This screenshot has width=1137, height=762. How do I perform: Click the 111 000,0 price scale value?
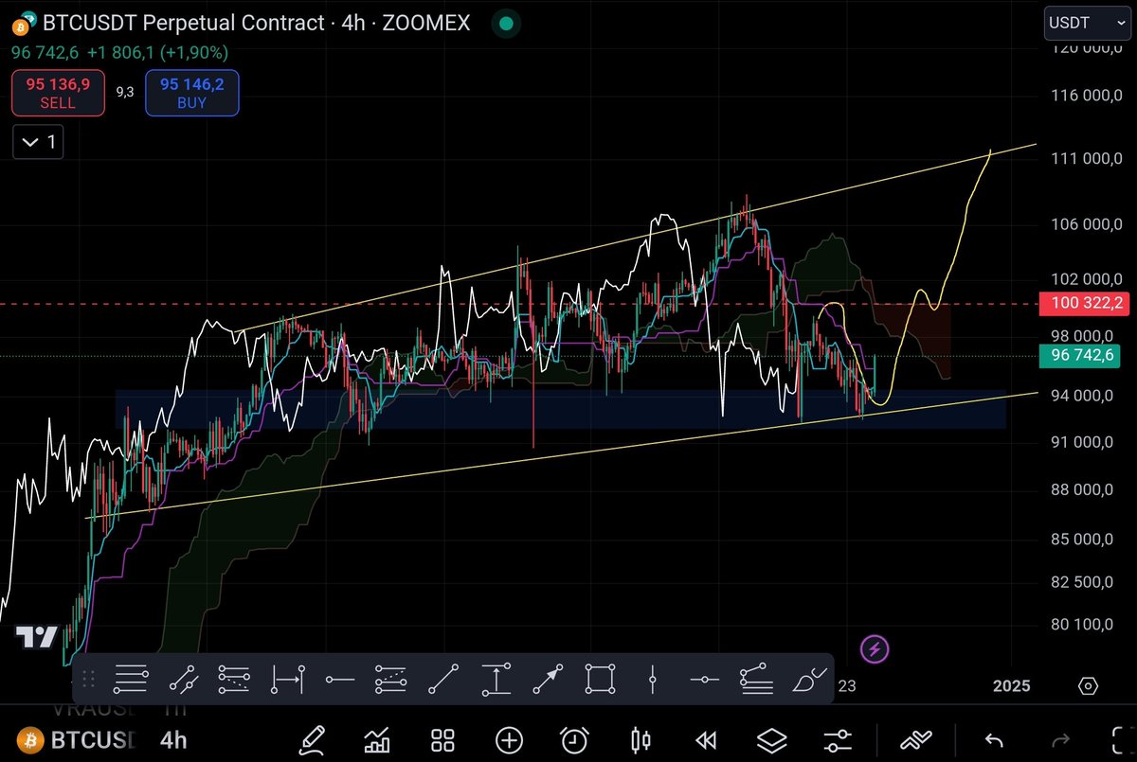tap(1086, 158)
